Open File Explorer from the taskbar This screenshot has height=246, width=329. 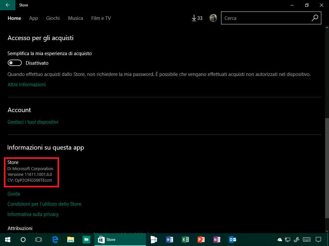coord(70,240)
